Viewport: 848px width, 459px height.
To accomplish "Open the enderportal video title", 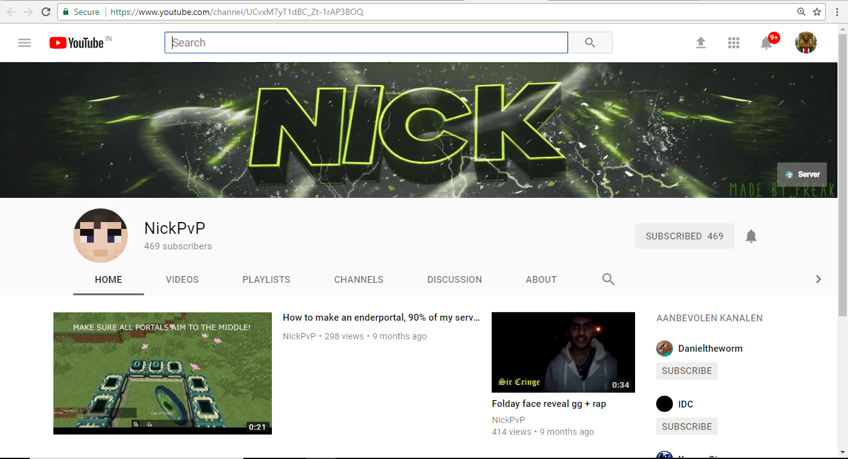I will click(381, 318).
